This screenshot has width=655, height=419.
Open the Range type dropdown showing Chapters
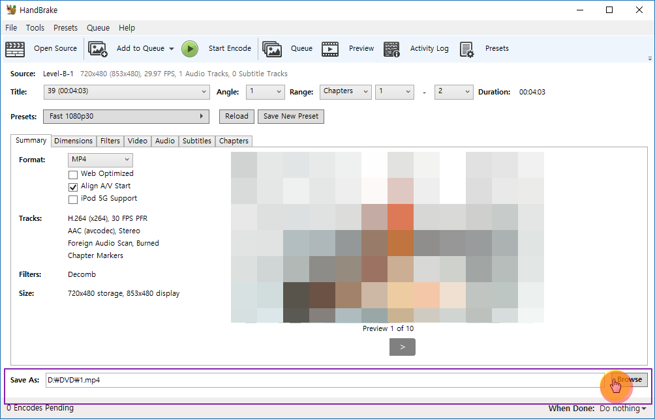[346, 92]
